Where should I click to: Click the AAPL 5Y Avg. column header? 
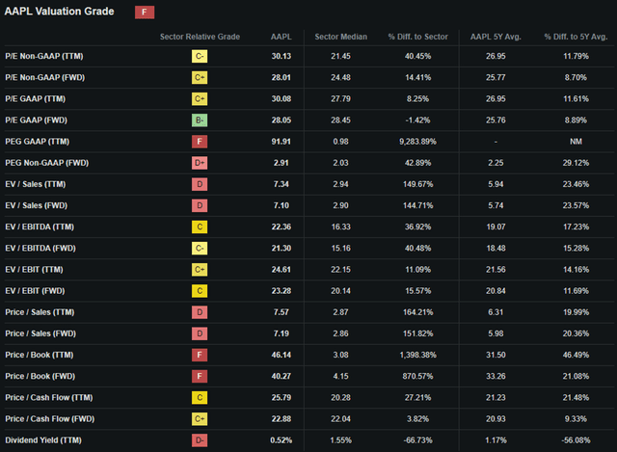click(x=496, y=37)
